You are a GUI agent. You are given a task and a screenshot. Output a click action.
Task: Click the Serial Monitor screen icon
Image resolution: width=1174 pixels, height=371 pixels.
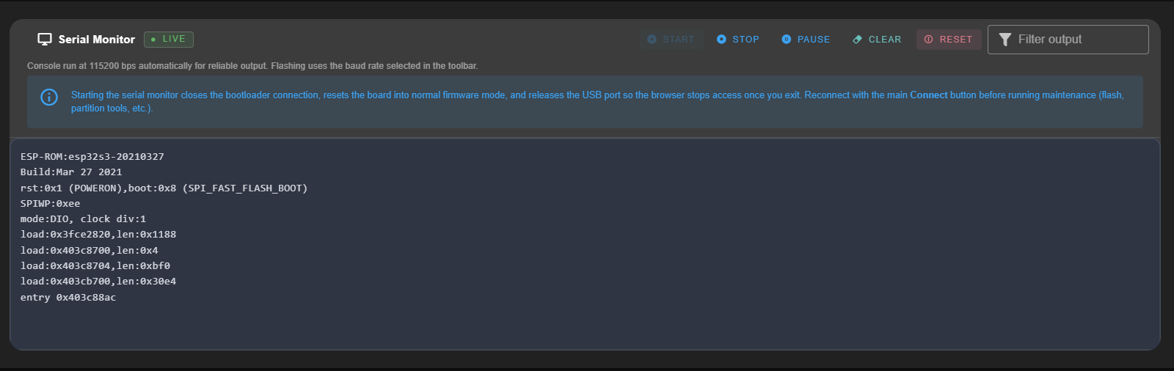[x=45, y=40]
